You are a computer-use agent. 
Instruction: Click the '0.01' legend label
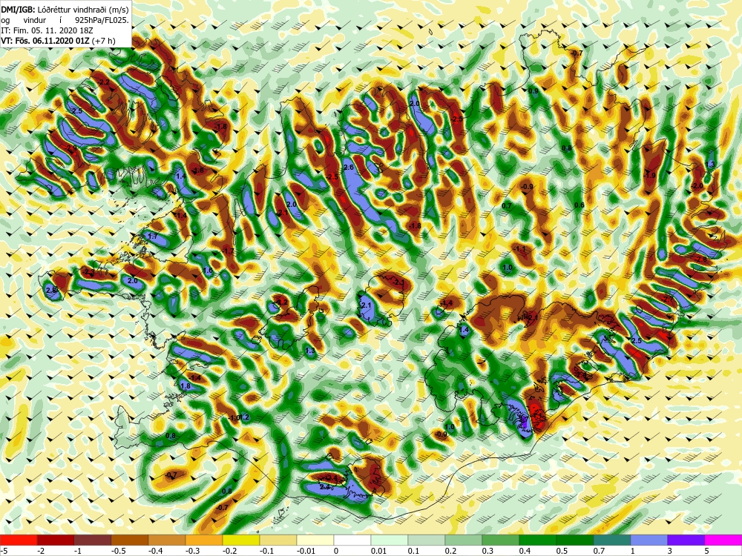coord(379,551)
